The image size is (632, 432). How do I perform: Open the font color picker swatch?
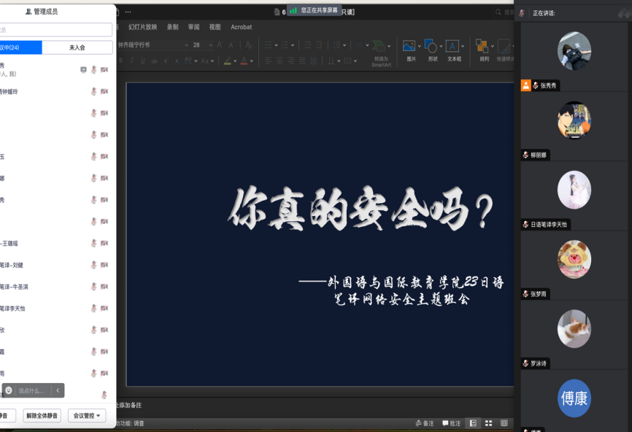(x=242, y=61)
